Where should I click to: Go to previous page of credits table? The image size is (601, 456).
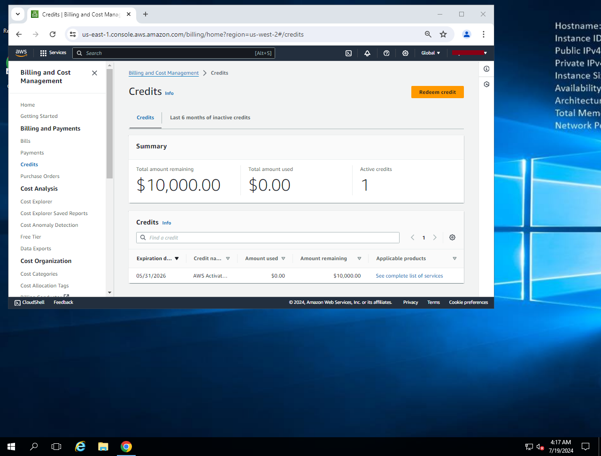[x=413, y=238]
